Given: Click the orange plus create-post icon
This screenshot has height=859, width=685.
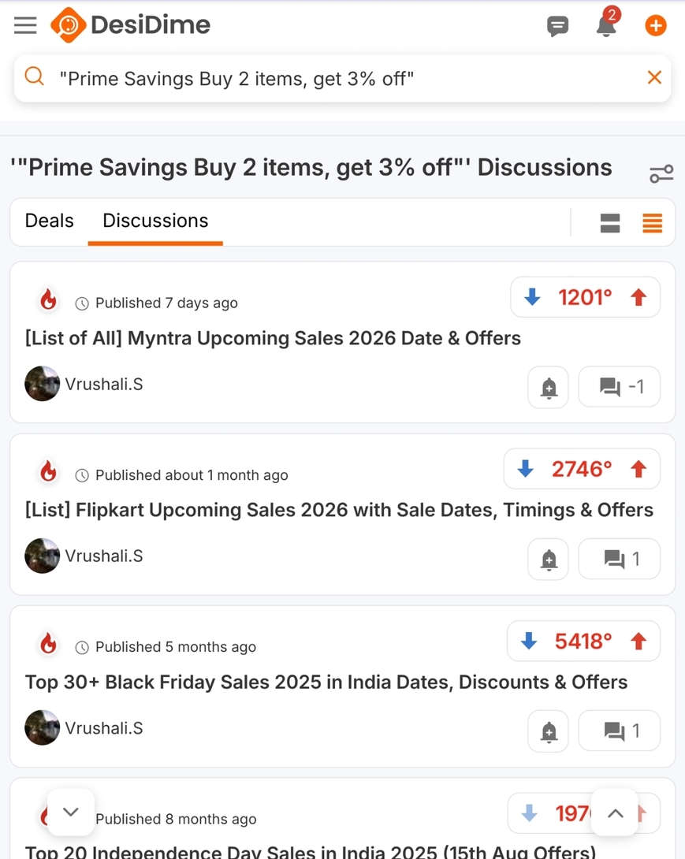Looking at the screenshot, I should [655, 26].
